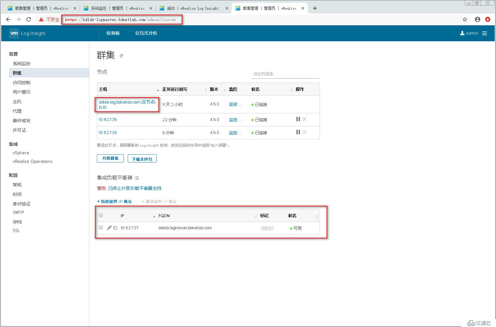Focus the 按主机筛选 filter field
The image size is (496, 327).
tap(285, 74)
